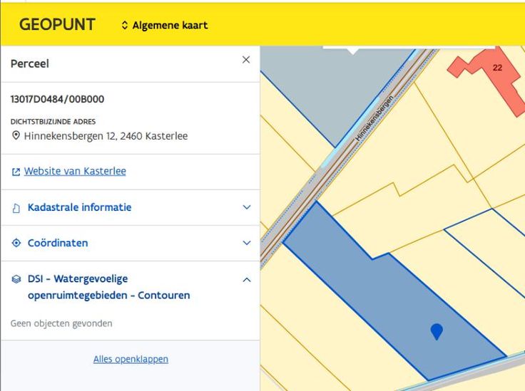This screenshot has width=525, height=391.
Task: Click the Hinnekensbergen 12 address text
Action: click(x=106, y=135)
